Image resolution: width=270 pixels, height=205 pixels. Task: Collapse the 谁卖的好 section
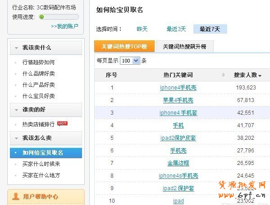coord(17,110)
